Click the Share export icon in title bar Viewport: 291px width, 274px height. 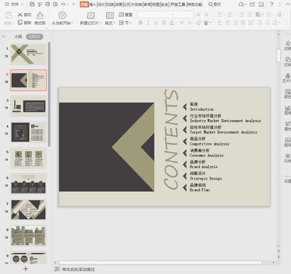tap(252, 4)
